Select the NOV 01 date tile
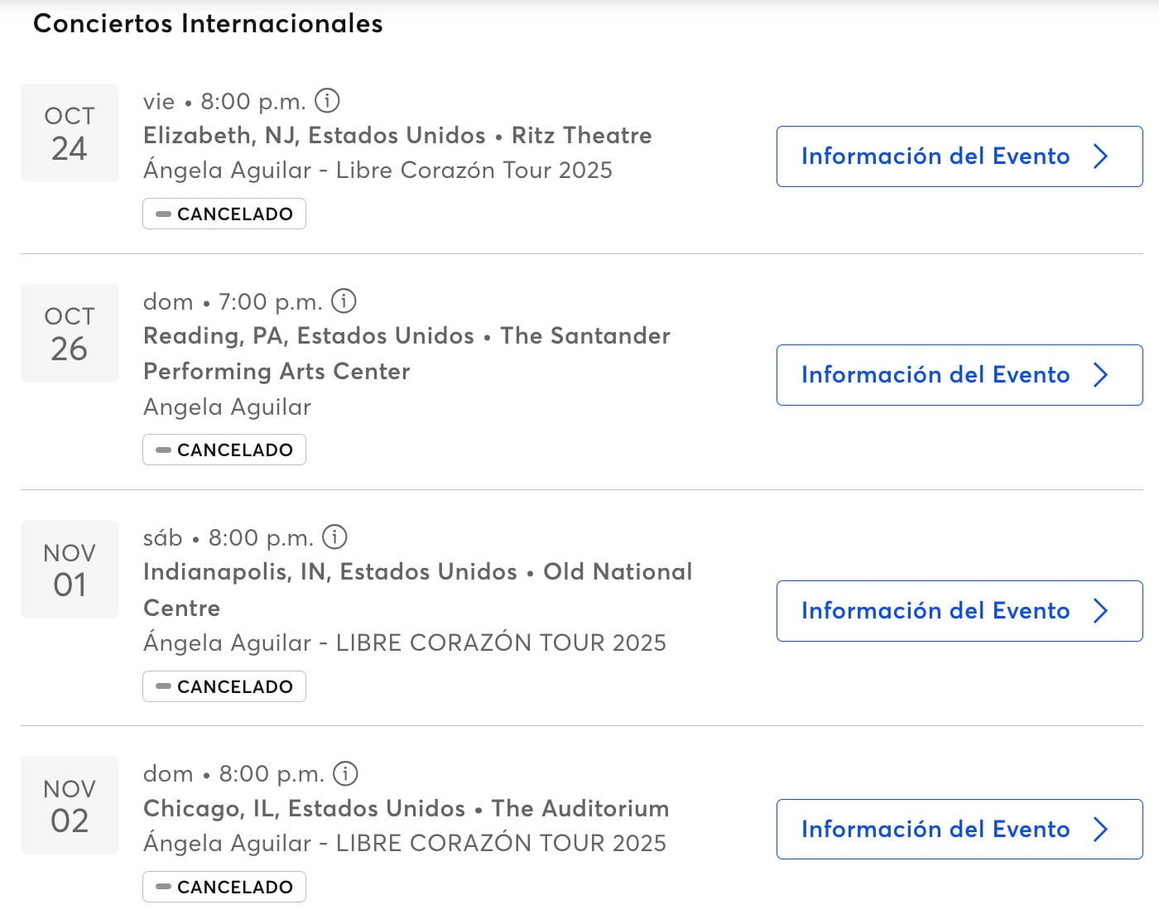This screenshot has height=924, width=1159. (x=70, y=570)
